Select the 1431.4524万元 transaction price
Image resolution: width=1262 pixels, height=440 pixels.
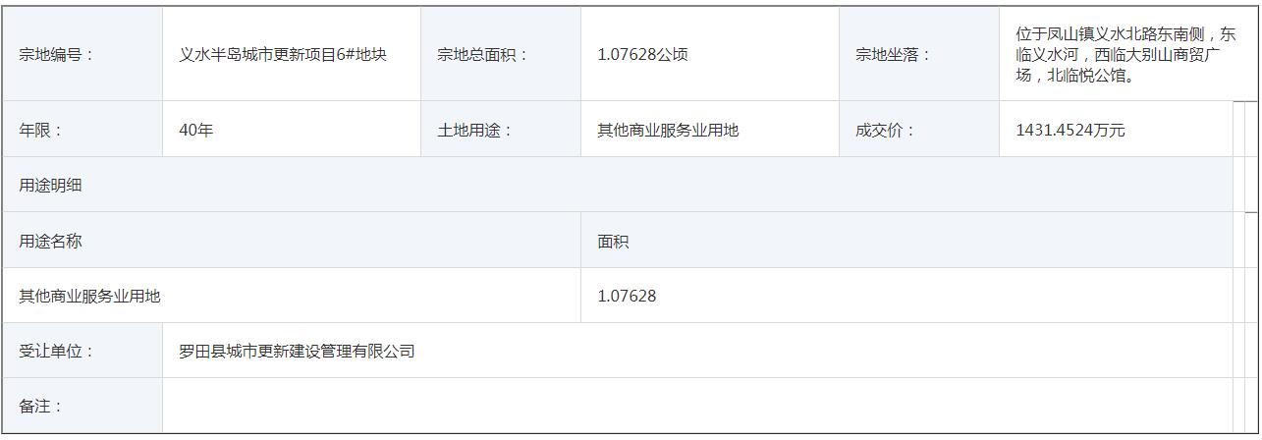pos(1070,130)
